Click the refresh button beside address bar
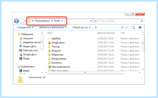Screen dimensions: 158x98 click(95, 21)
